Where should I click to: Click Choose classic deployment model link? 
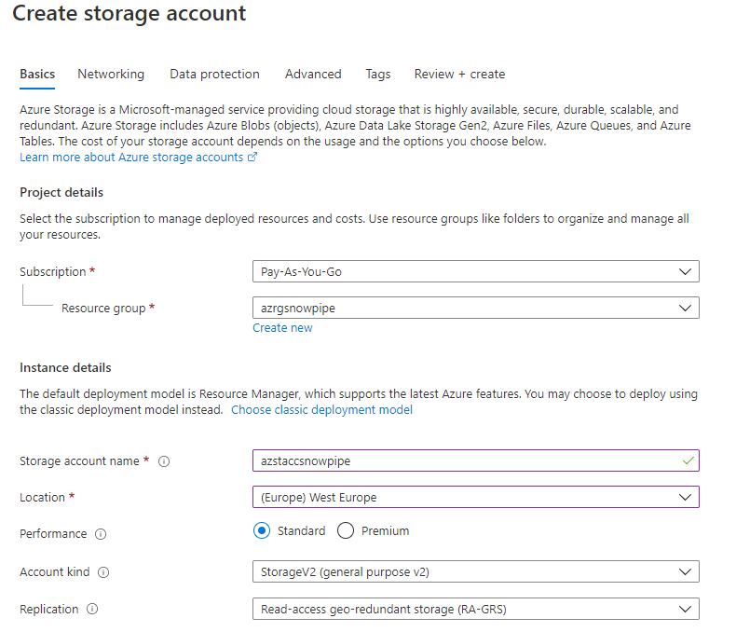pos(321,410)
